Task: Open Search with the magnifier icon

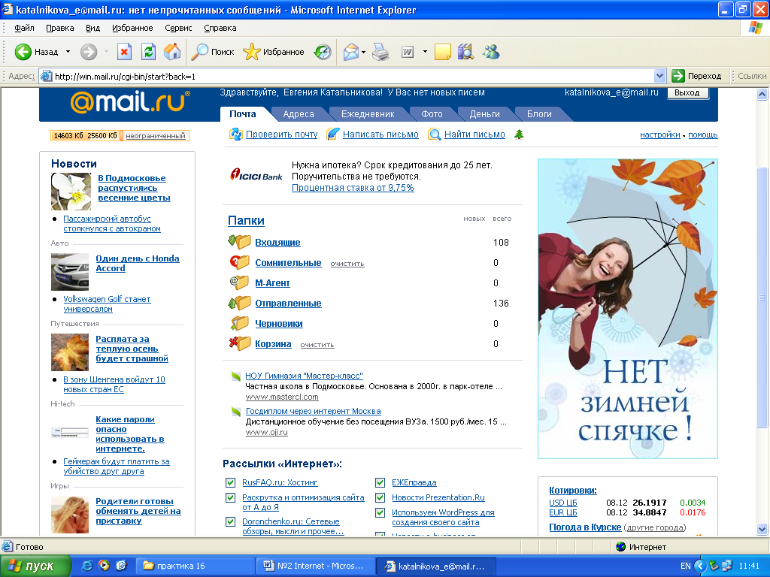Action: coord(199,52)
